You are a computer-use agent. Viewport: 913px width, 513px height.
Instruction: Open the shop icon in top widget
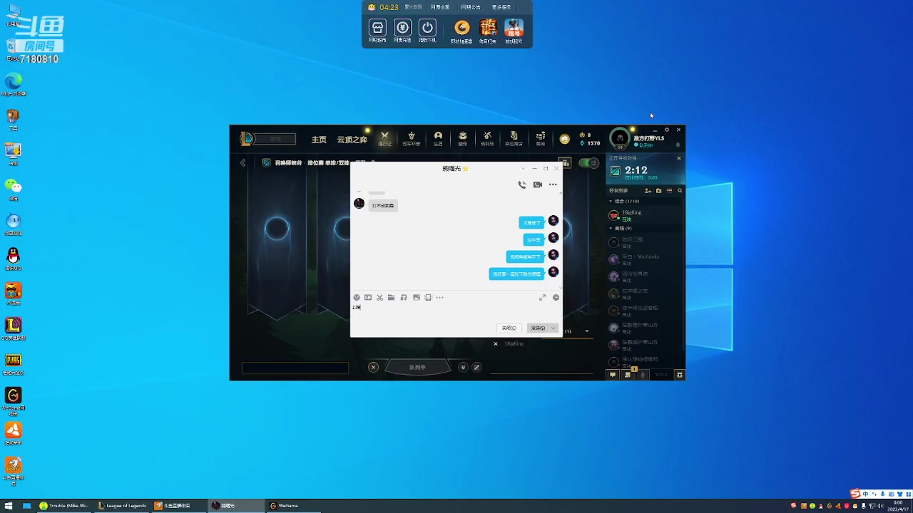pos(377,28)
